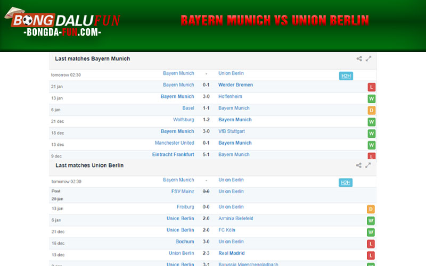Image resolution: width=426 pixels, height=266 pixels.
Task: Click L badge for Werder Bremen match
Action: 371,87
